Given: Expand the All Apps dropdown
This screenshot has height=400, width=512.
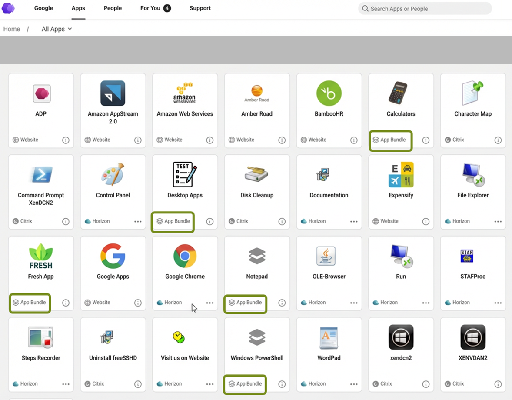Looking at the screenshot, I should point(57,29).
